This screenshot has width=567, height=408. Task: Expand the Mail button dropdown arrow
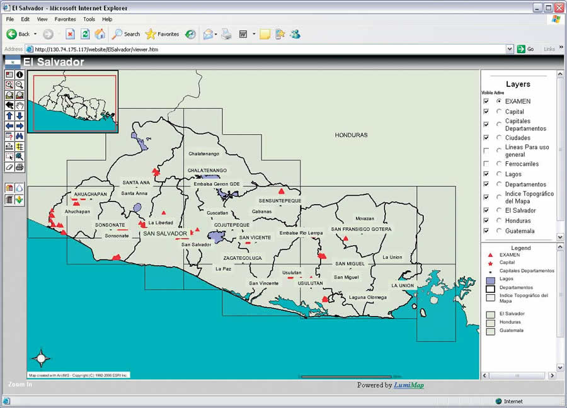click(x=216, y=34)
